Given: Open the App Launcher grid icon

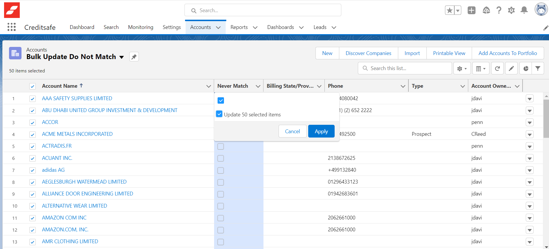Looking at the screenshot, I should [11, 27].
